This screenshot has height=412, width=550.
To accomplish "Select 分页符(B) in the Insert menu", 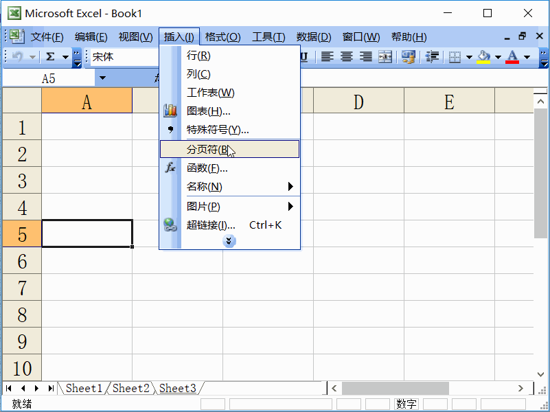I will click(230, 150).
